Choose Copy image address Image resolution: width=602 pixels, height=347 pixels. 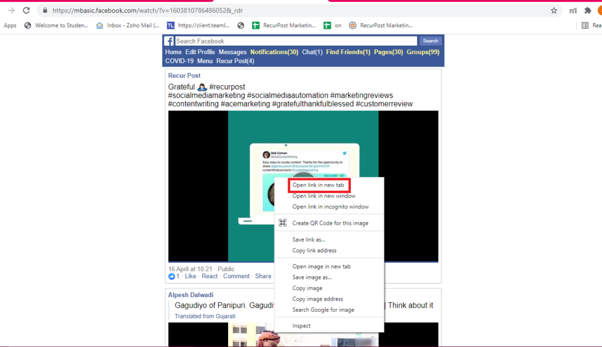point(317,299)
